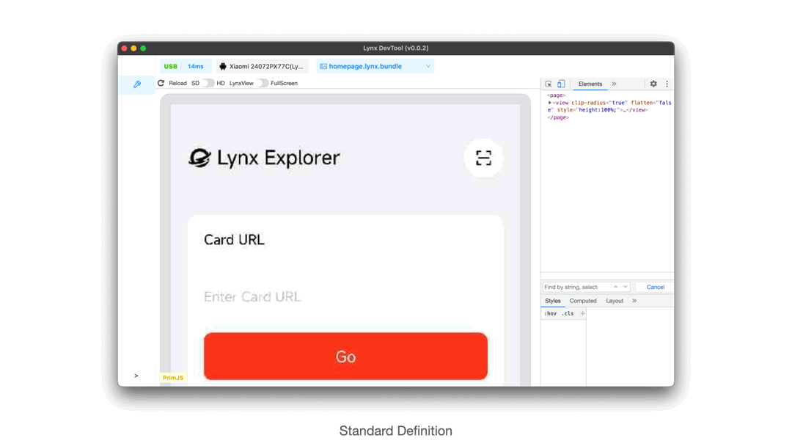The image size is (792, 446).
Task: Show more Styles pane tabs chevron
Action: [x=634, y=301]
